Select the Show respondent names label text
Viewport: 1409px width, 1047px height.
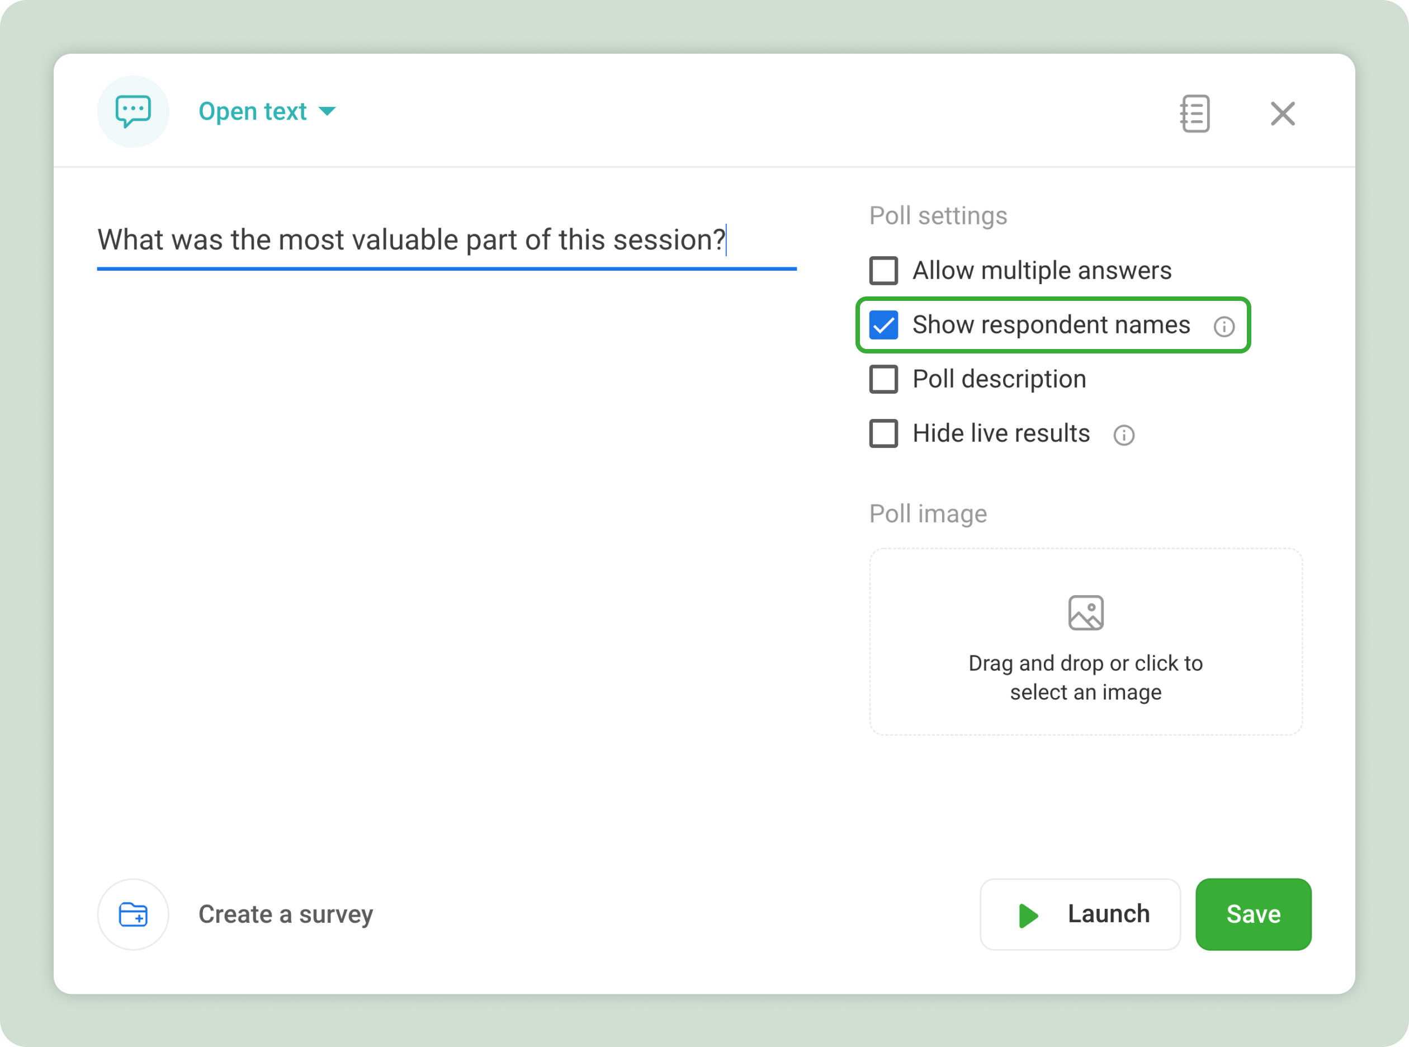click(x=1051, y=325)
